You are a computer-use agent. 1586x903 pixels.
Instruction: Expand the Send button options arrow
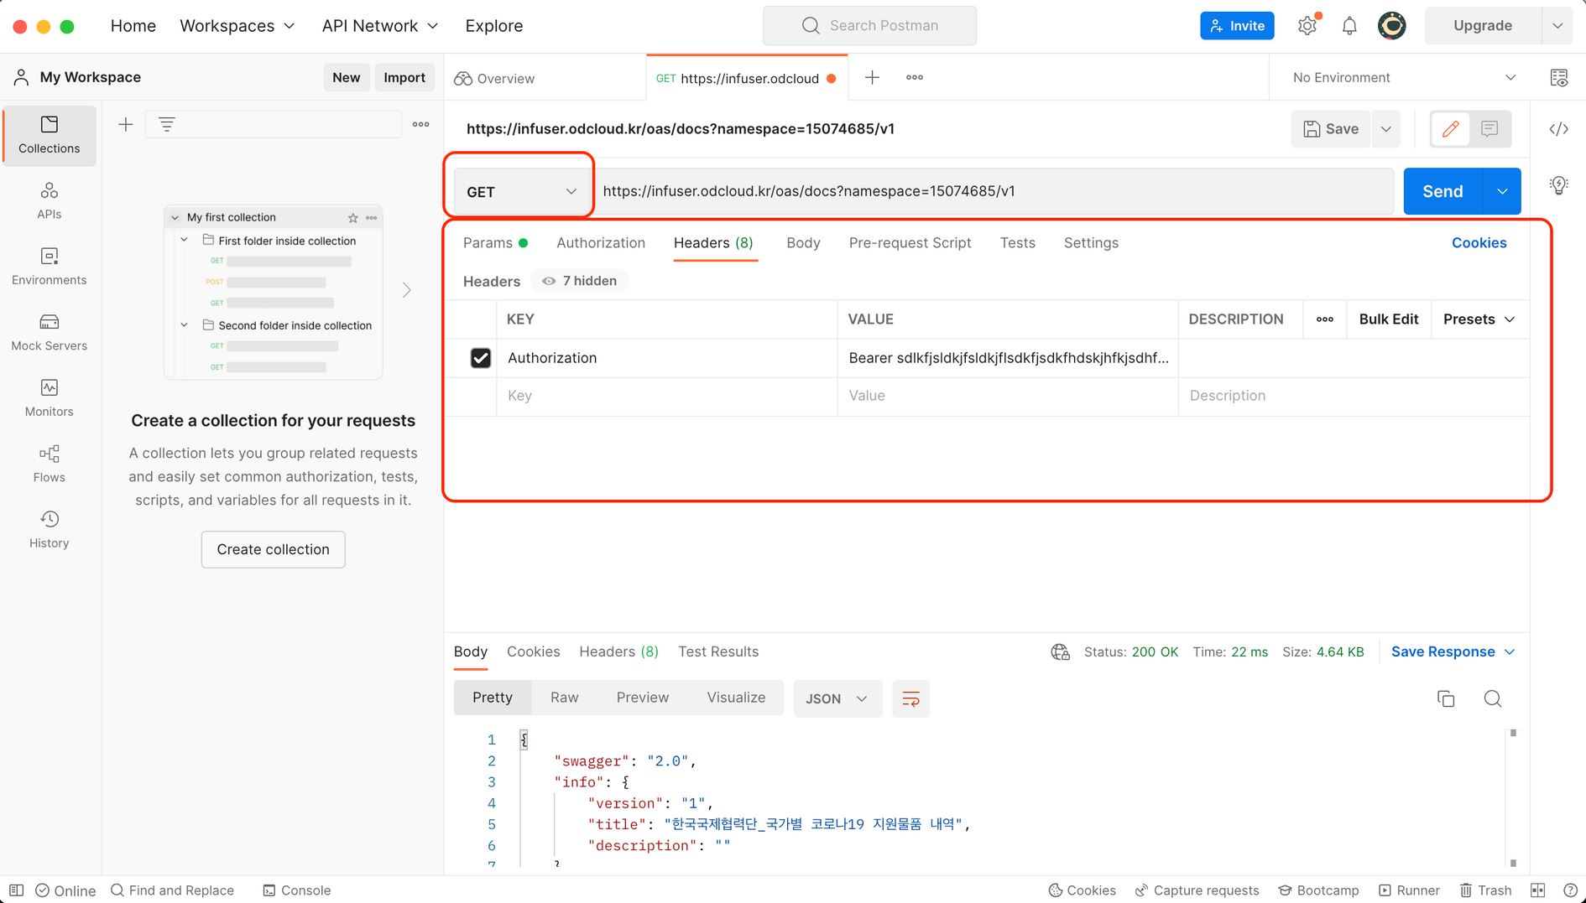(1502, 192)
